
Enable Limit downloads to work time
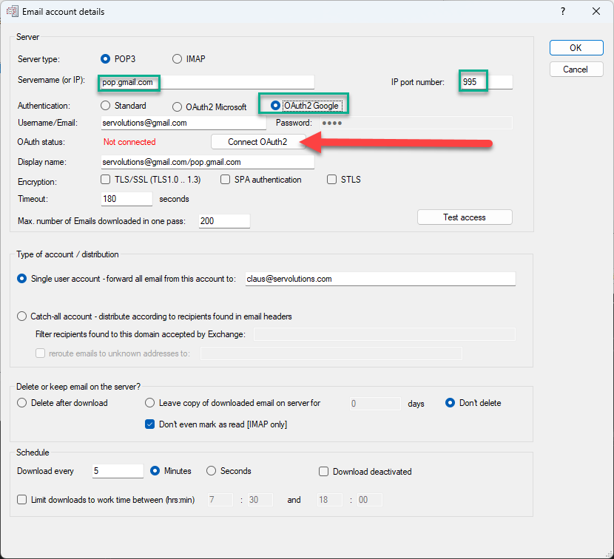click(x=22, y=500)
